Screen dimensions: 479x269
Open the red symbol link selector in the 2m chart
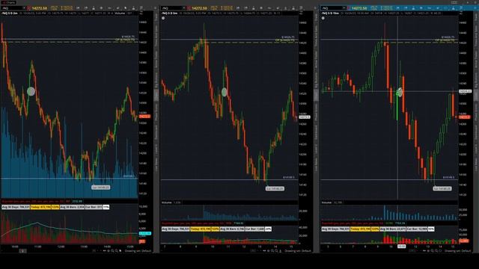click(x=28, y=8)
